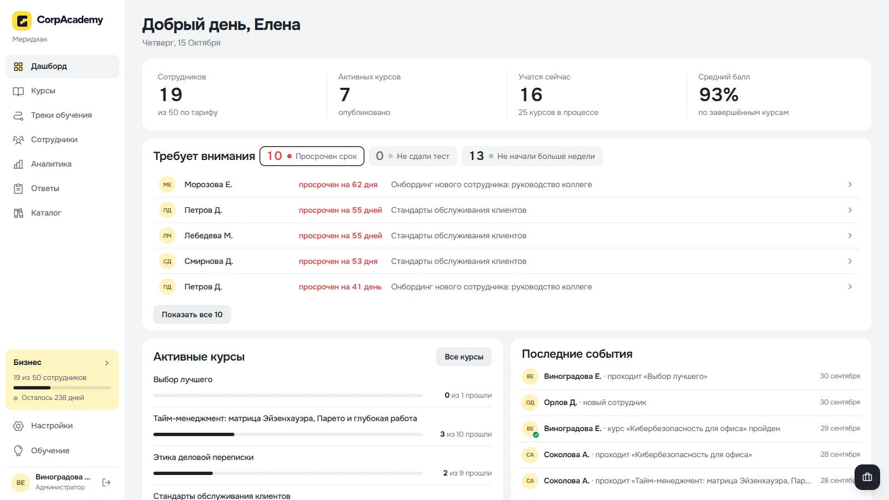Screen dimensions: 889x500
Task: Click the Показать все 10 button
Action: [x=192, y=314]
